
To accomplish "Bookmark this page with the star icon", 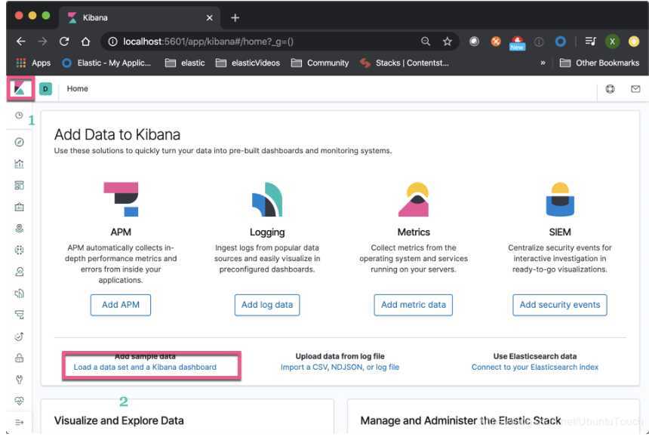I will coord(448,42).
